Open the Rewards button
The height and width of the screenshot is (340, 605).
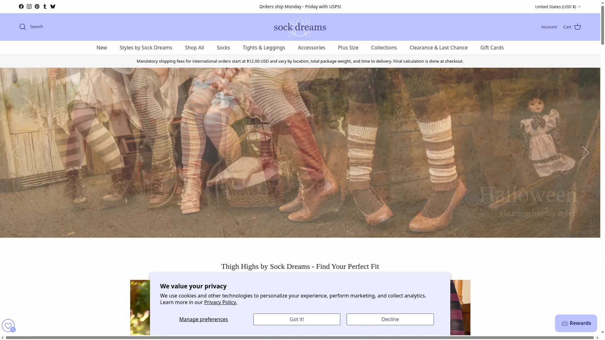pos(576,323)
